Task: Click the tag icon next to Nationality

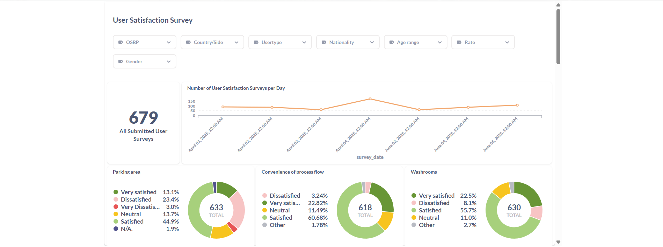Action: click(x=324, y=42)
